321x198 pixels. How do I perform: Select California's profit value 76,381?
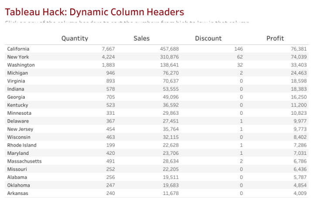point(299,49)
